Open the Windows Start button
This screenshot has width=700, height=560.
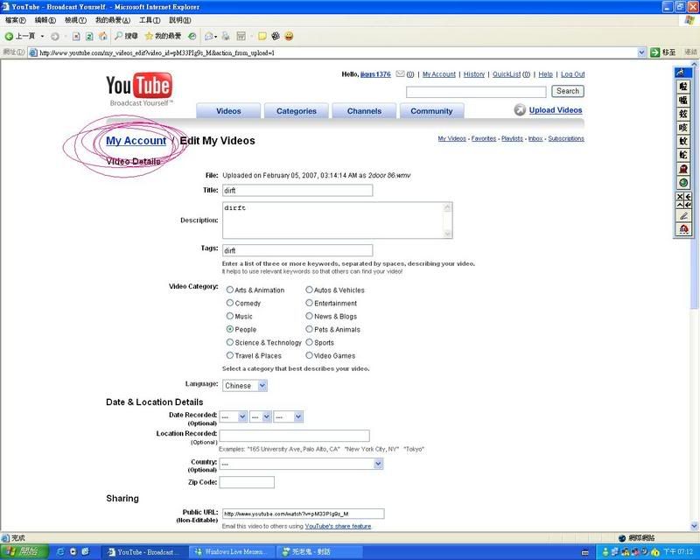point(24,551)
